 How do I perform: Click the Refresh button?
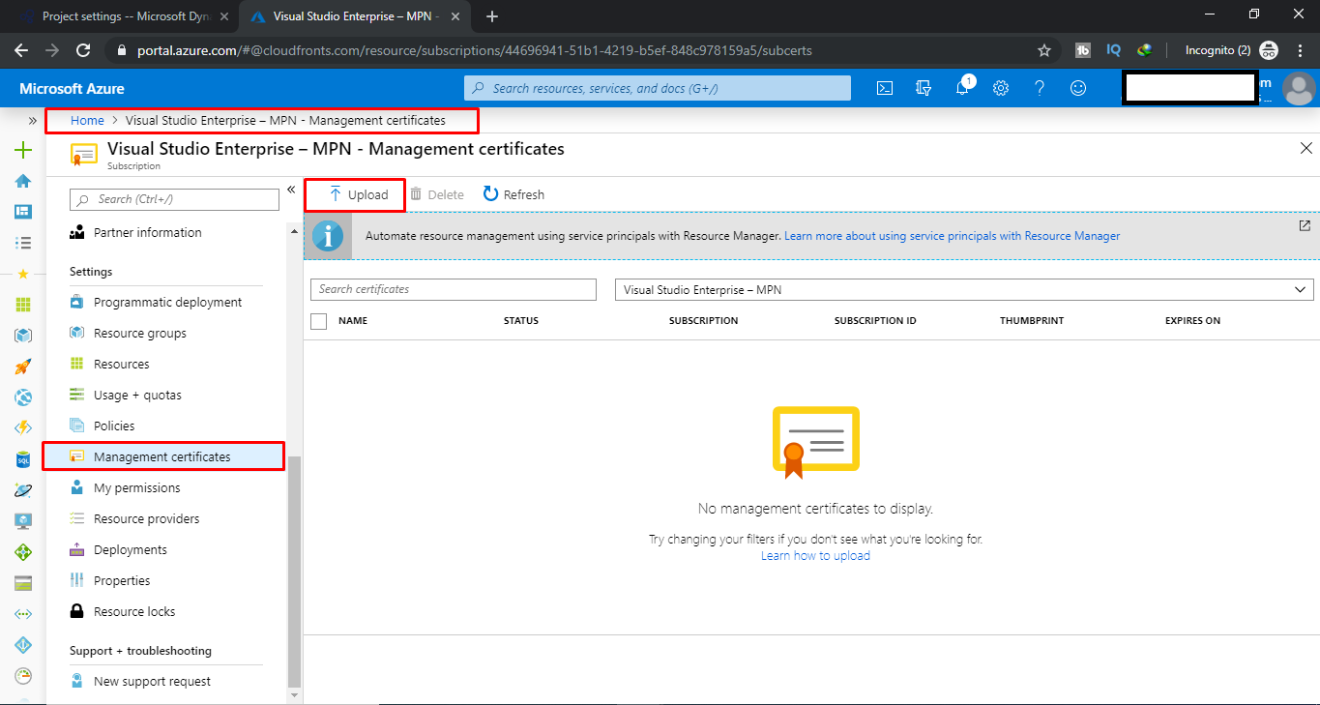513,194
